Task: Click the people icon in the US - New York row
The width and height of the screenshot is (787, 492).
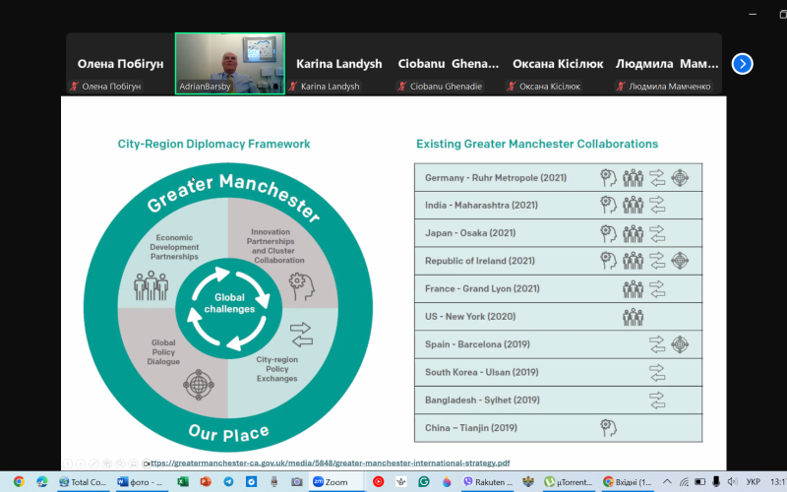Action: click(x=633, y=317)
